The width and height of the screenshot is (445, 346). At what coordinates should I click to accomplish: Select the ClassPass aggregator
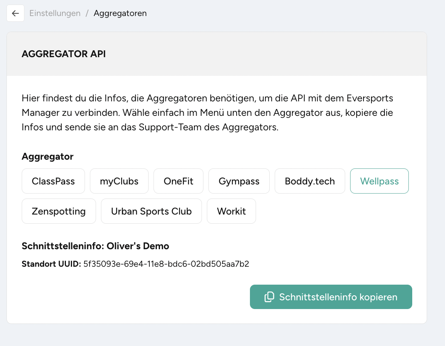click(53, 181)
